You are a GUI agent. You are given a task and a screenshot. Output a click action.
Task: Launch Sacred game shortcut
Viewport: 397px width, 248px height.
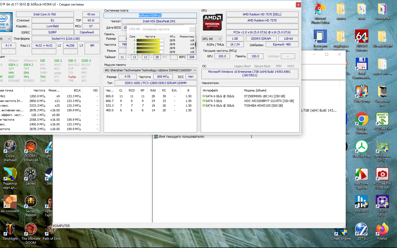(x=31, y=177)
